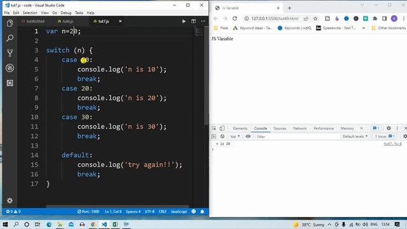This screenshot has height=229, width=407.
Task: Switch to the Sources DevTools tab
Action: pos(280,128)
